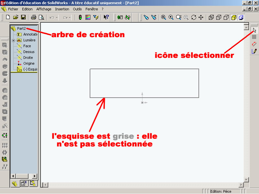Screen dimensions: 259x194
Task: Click the What's This help cursor icon
Action: (106, 17)
